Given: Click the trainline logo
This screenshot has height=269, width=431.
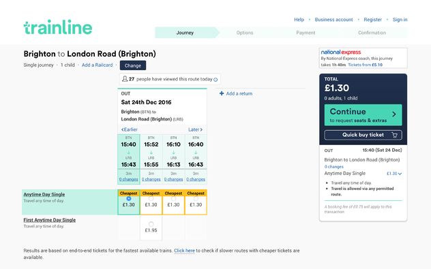Looking at the screenshot, I should pyautogui.click(x=58, y=27).
